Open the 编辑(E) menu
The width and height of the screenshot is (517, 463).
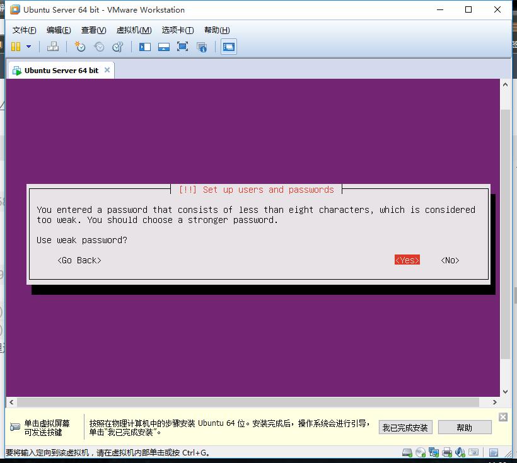pos(59,30)
